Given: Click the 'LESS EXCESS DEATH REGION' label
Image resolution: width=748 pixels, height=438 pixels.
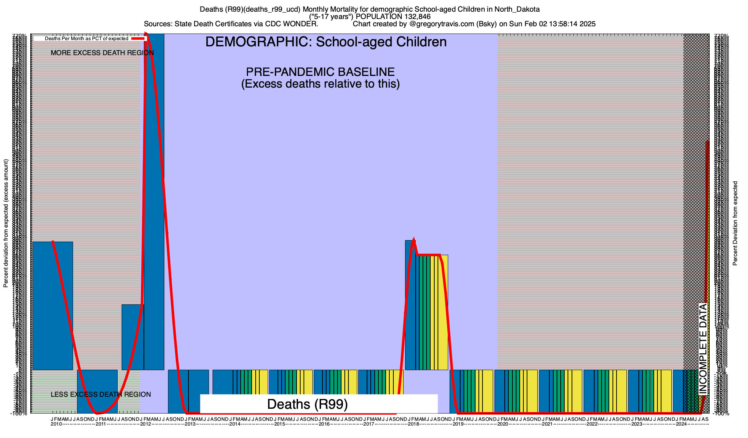Looking at the screenshot, I should 100,395.
